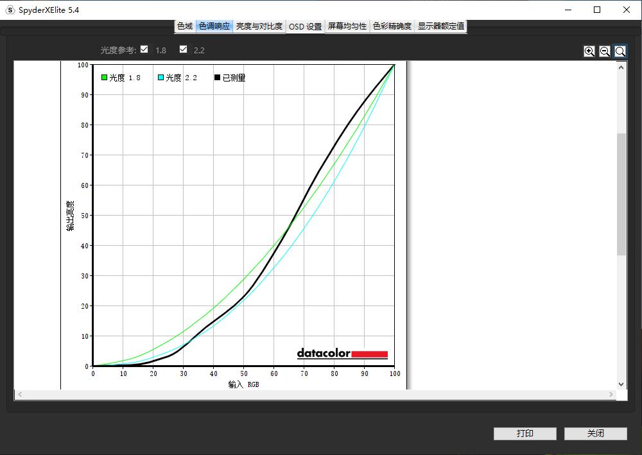Go to the OSD 设置 tab
Viewport: 642px width, 455px height.
coord(305,26)
